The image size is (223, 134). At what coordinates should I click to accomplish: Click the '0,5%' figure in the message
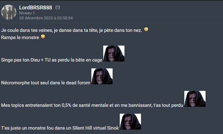pos(66,105)
